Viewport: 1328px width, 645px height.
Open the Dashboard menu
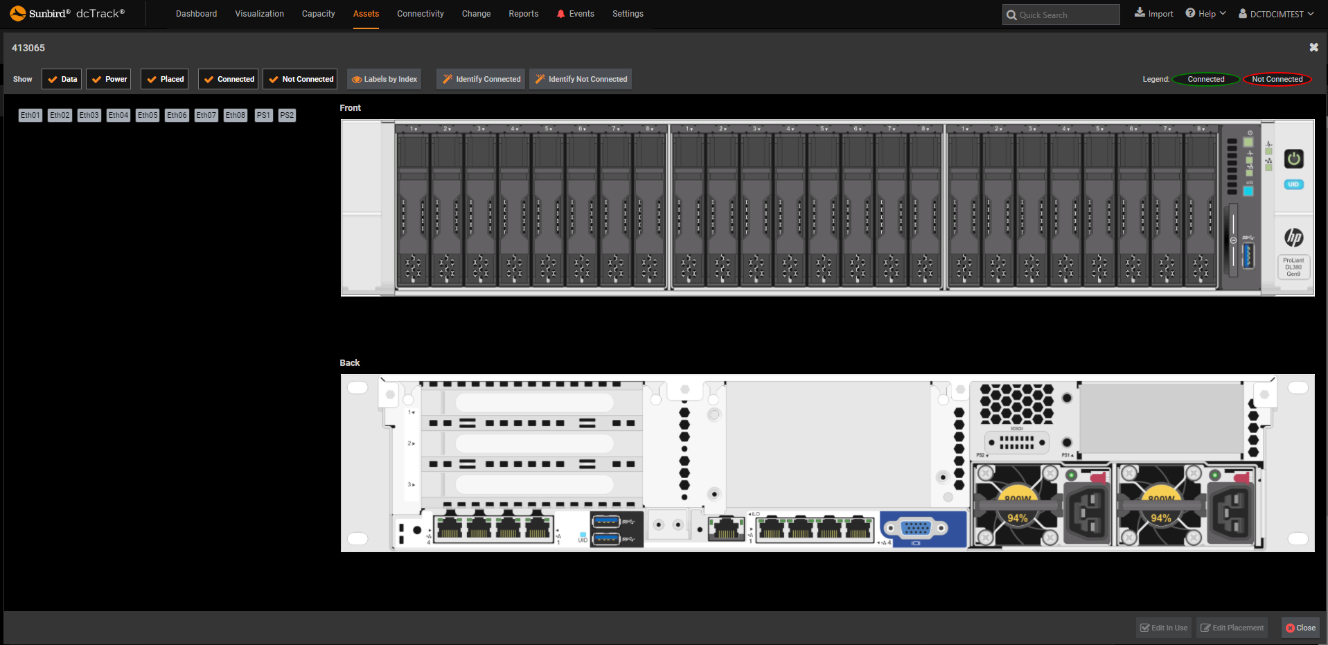[x=196, y=14]
